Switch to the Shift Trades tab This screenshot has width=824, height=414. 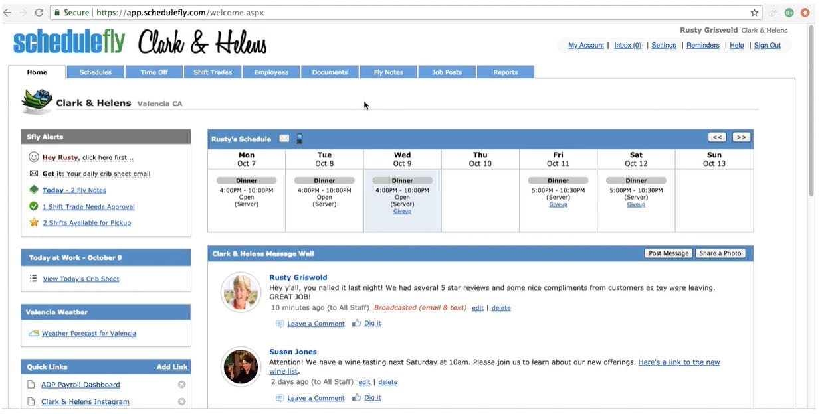tap(213, 72)
